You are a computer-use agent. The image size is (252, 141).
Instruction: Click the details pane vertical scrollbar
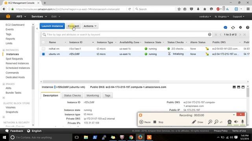pyautogui.click(x=248, y=92)
